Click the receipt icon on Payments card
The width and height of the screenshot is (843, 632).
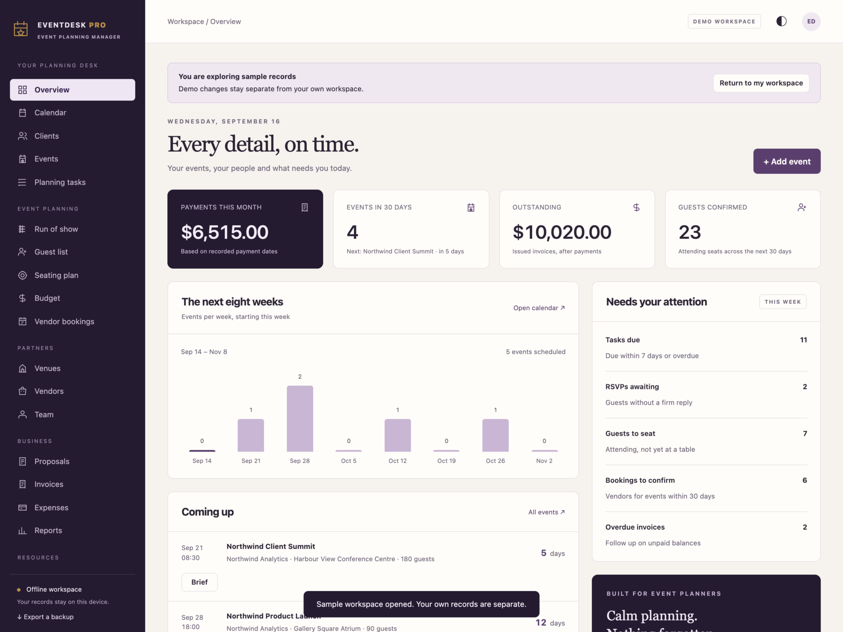click(305, 207)
